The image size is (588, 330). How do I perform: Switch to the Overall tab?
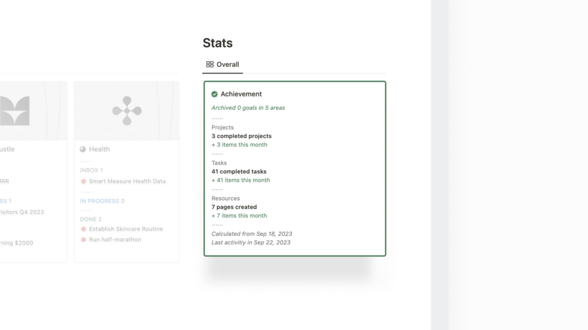point(223,64)
